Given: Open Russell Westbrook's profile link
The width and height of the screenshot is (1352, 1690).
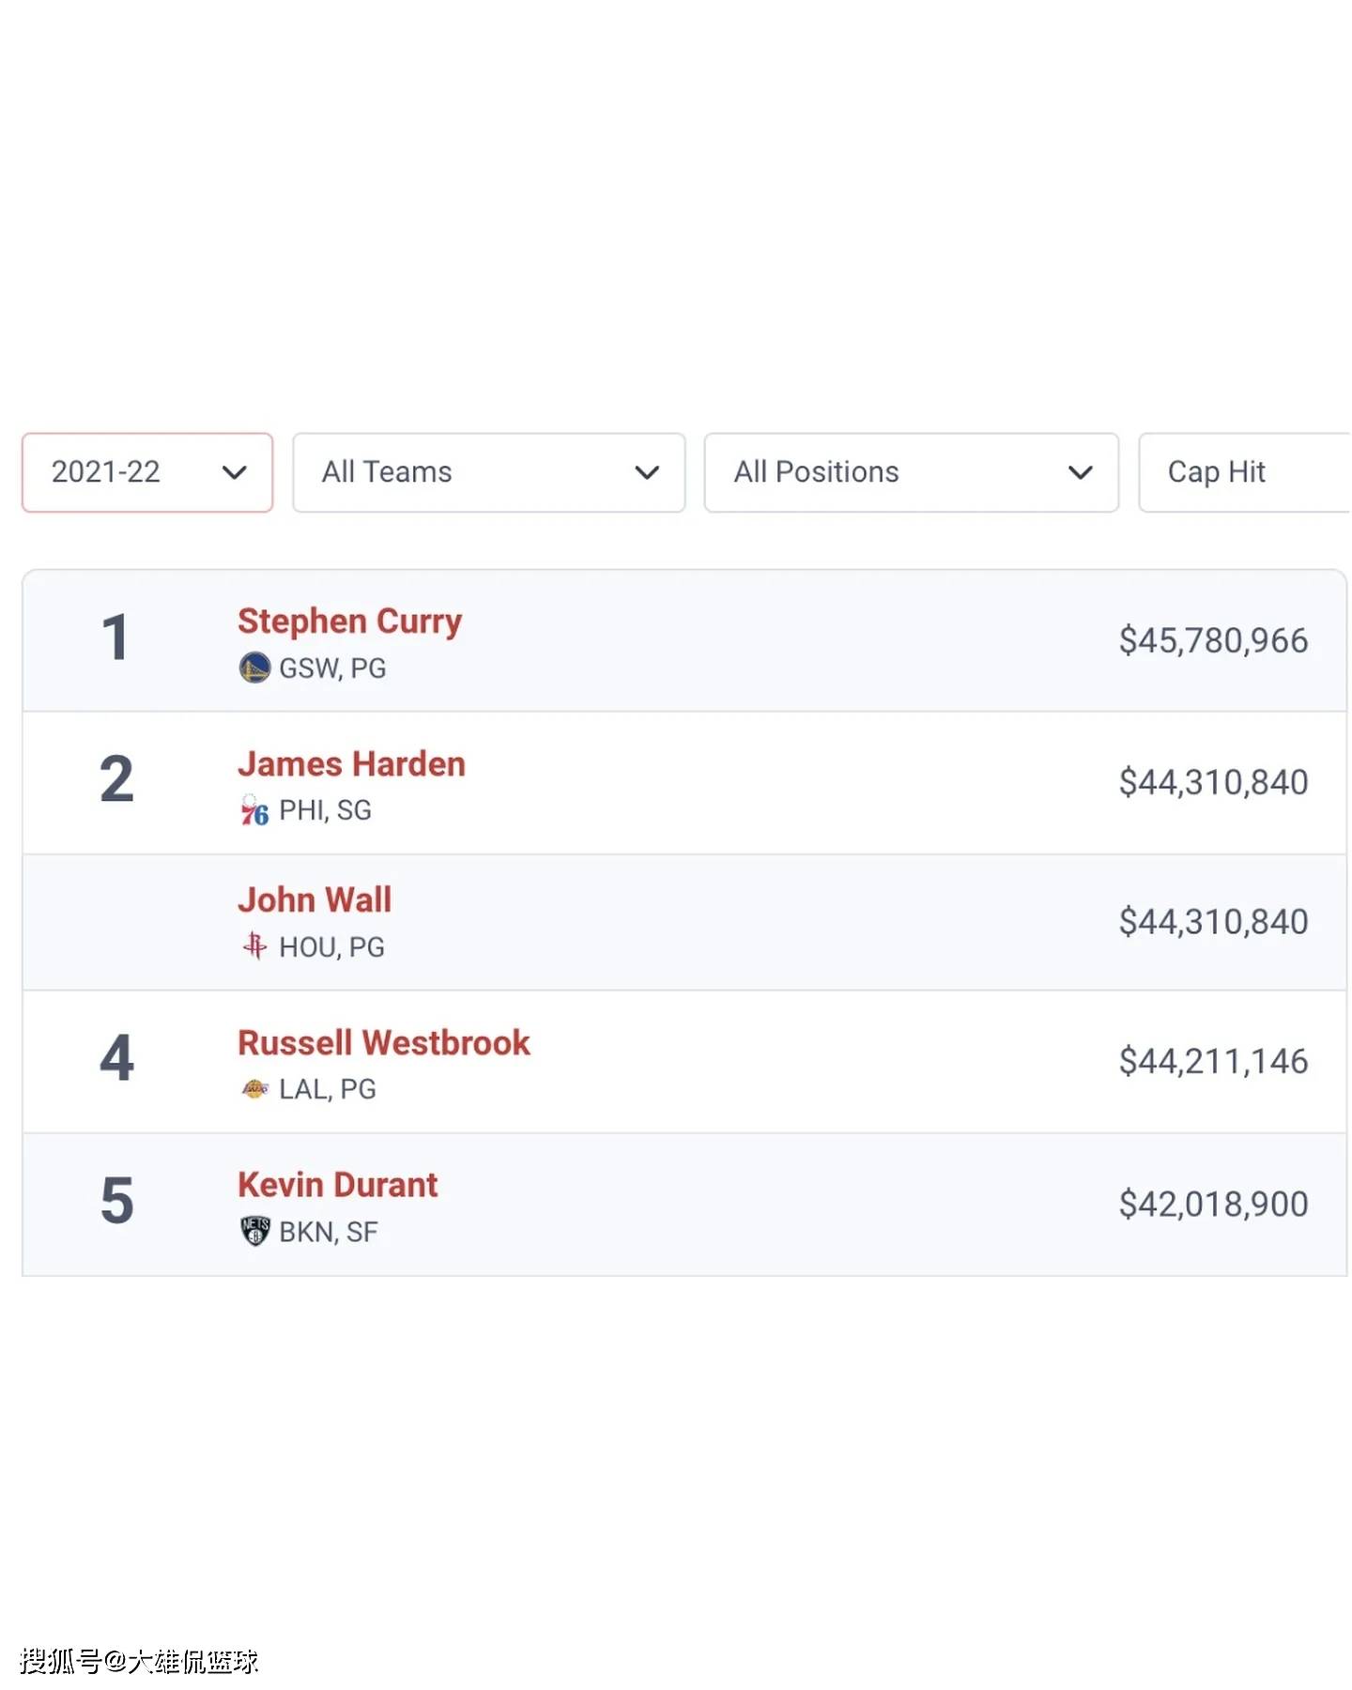Looking at the screenshot, I should pos(383,1042).
